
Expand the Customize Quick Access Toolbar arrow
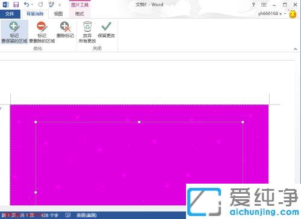click(x=60, y=5)
